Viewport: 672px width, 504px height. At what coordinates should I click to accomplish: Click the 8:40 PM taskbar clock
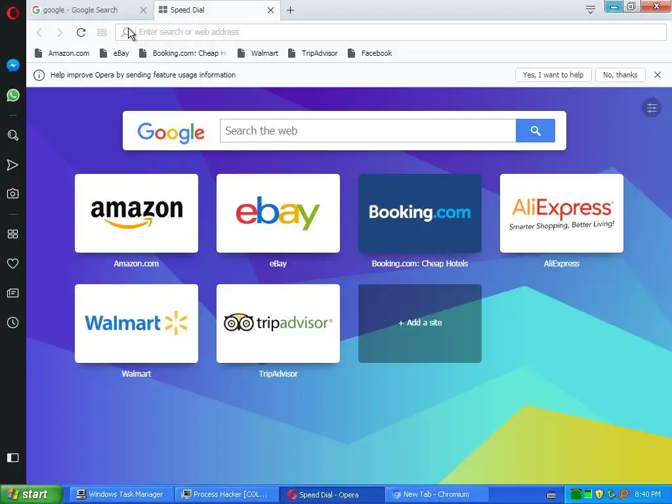pyautogui.click(x=648, y=495)
